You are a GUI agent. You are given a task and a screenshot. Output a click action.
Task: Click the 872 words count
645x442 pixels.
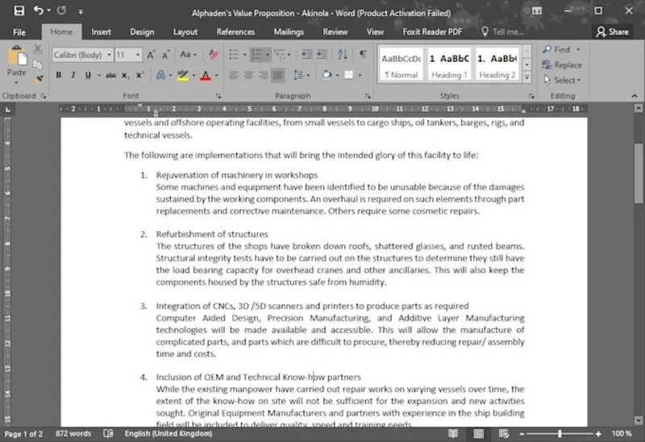(73, 433)
